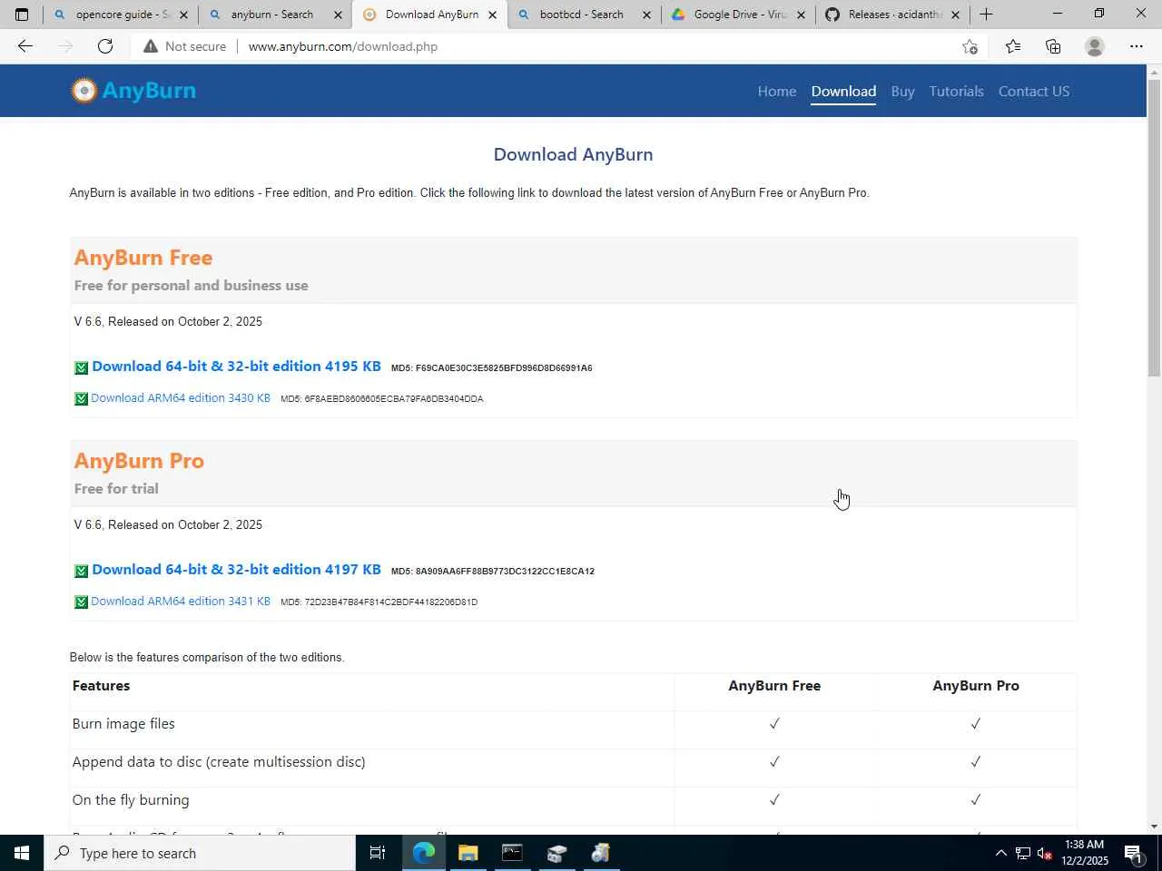Open the Command Prompt taskbar icon
1162x871 pixels.
pyautogui.click(x=512, y=853)
